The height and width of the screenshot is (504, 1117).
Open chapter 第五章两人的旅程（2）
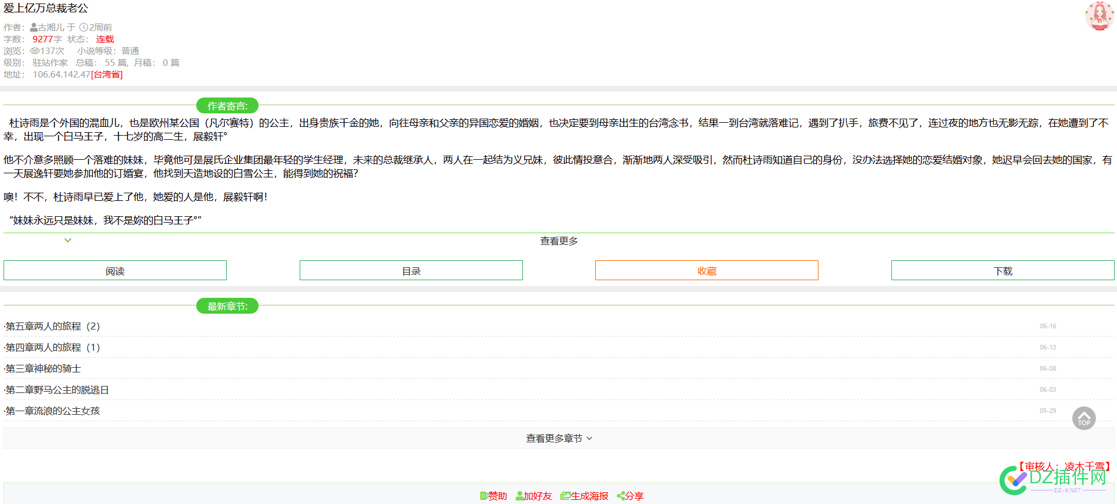point(53,326)
